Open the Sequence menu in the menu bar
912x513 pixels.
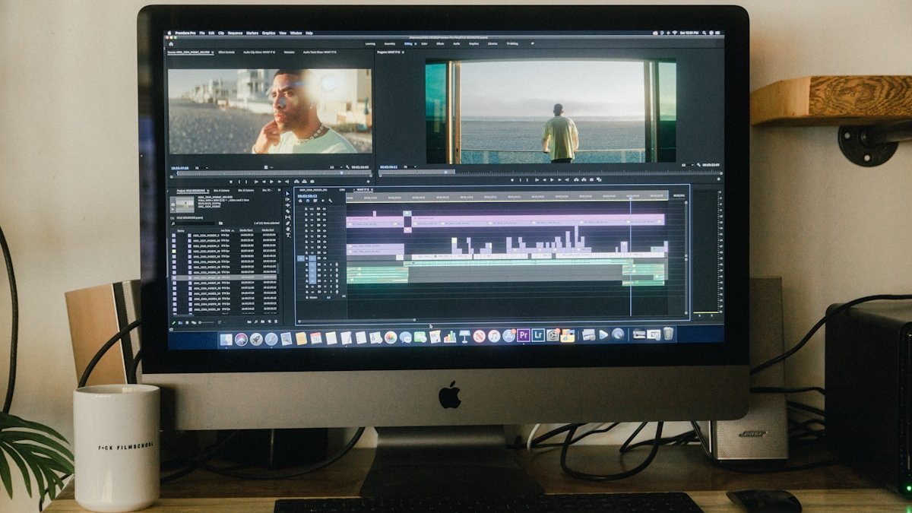click(235, 33)
